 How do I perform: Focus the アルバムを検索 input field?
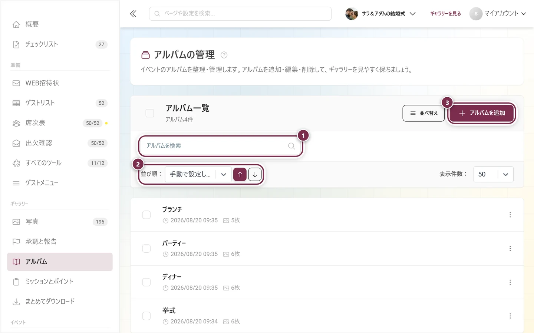point(221,146)
